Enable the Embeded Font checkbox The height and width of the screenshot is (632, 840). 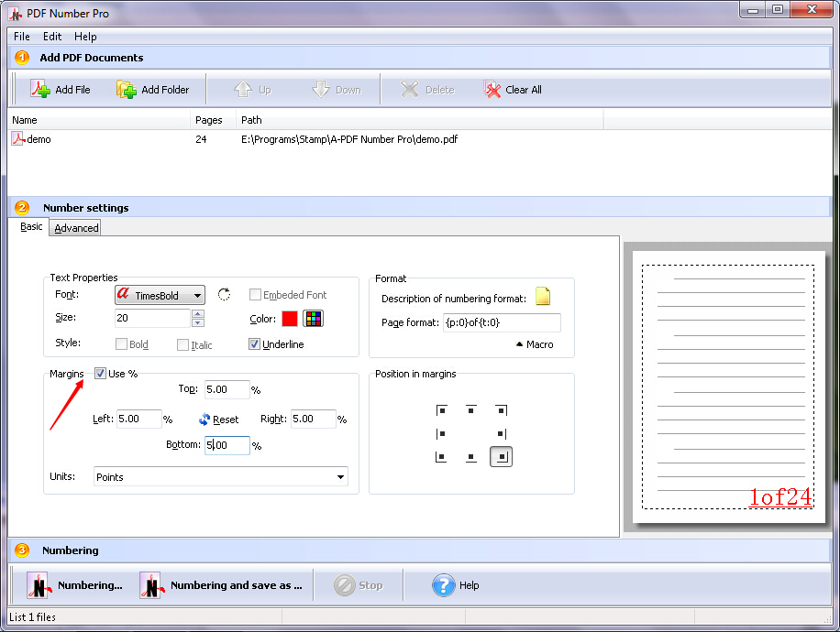coord(256,294)
